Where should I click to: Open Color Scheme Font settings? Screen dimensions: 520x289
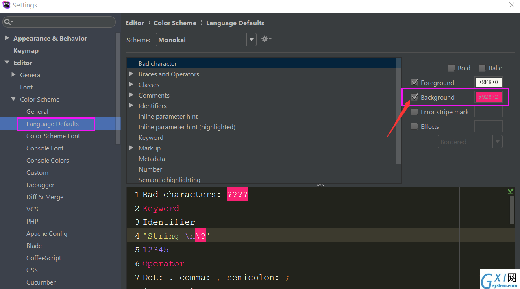click(x=53, y=136)
